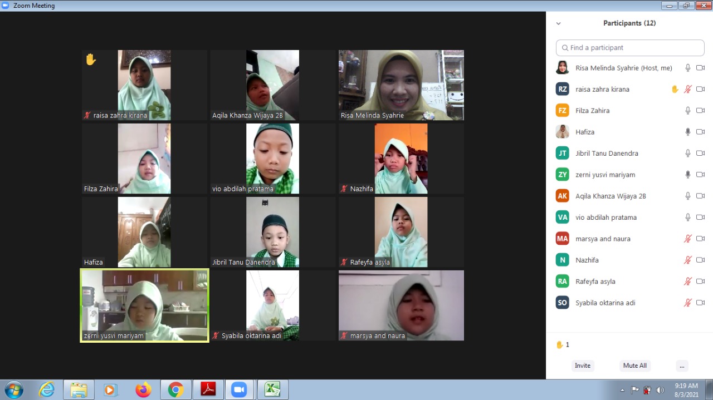The width and height of the screenshot is (713, 400).
Task: Open Firefox from the taskbar
Action: [x=143, y=390]
